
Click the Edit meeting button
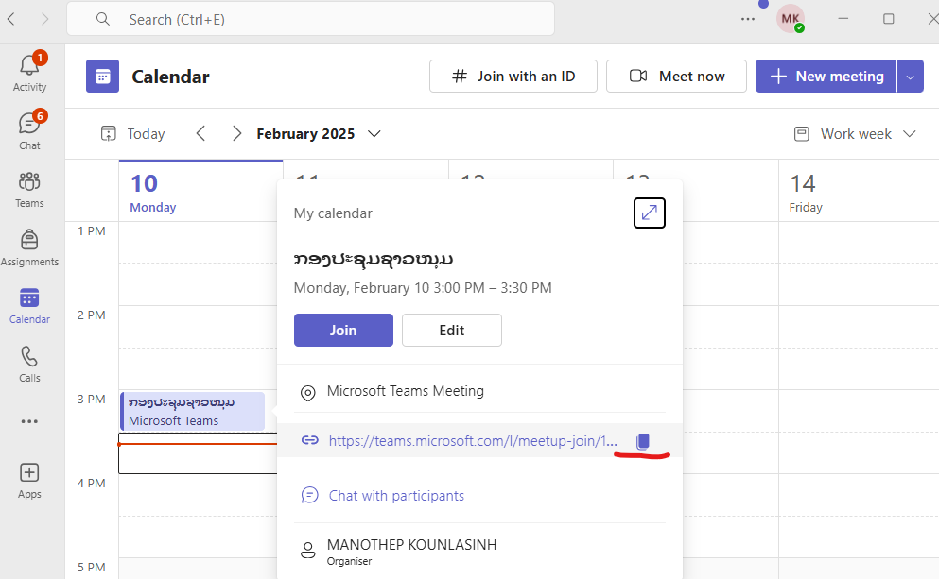pos(451,331)
